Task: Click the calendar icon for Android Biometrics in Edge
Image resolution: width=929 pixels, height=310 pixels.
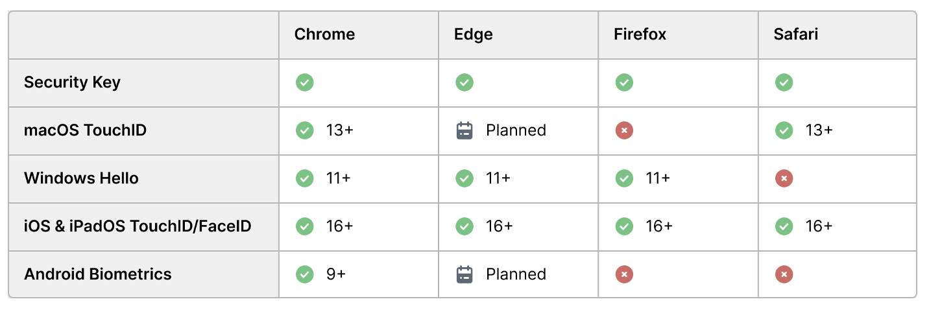Action: click(464, 274)
